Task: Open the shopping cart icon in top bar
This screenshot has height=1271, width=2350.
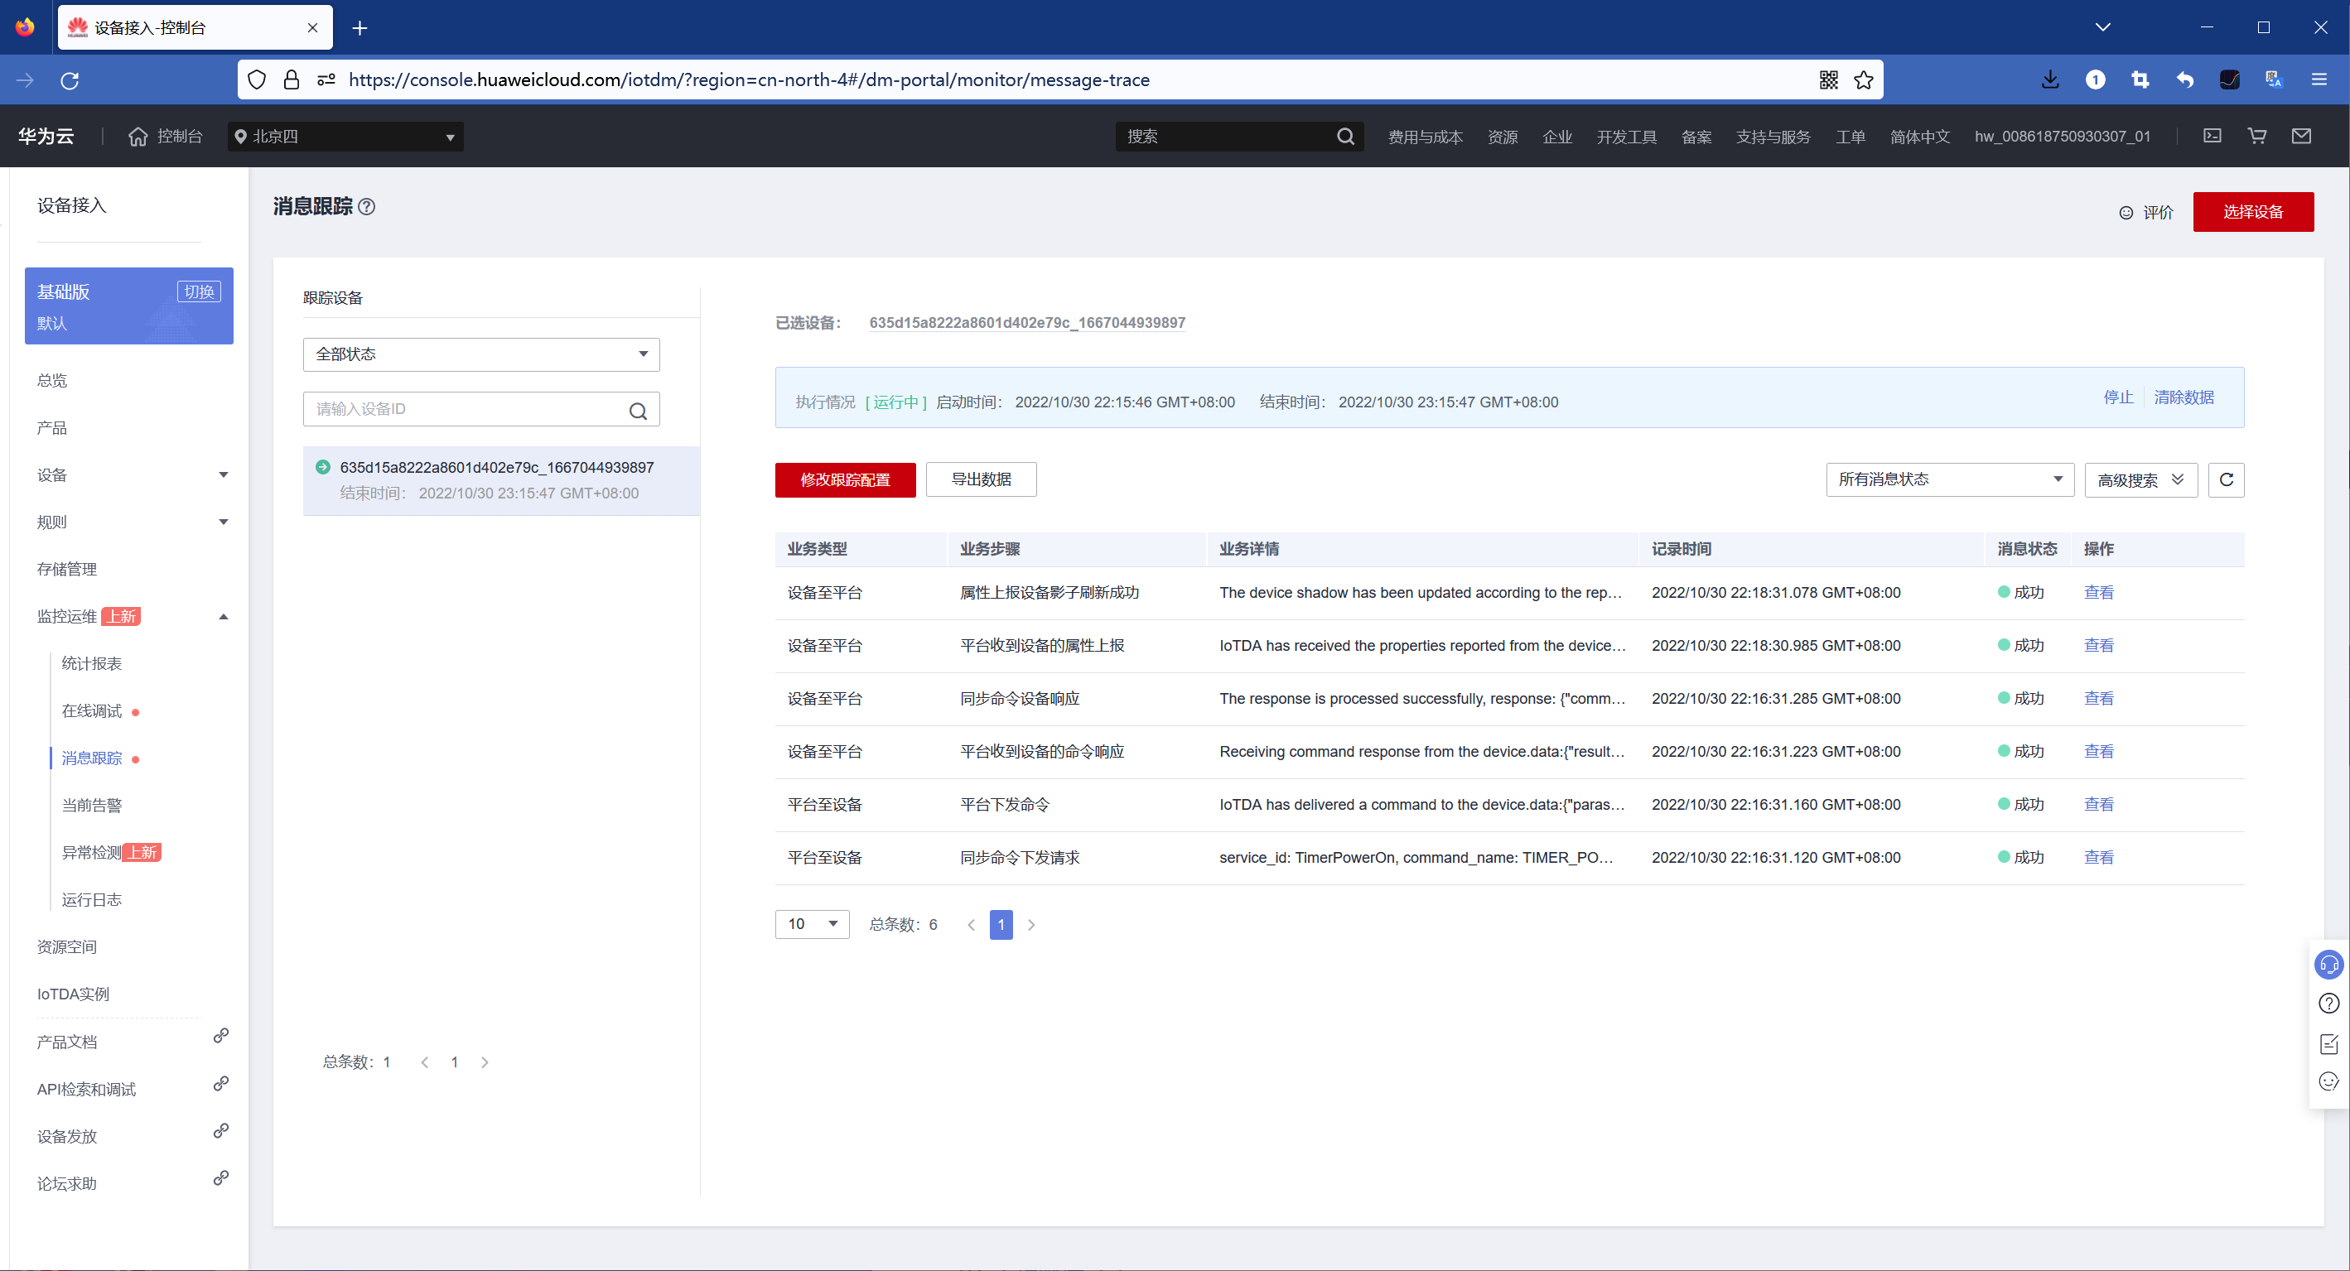Action: 2256,136
